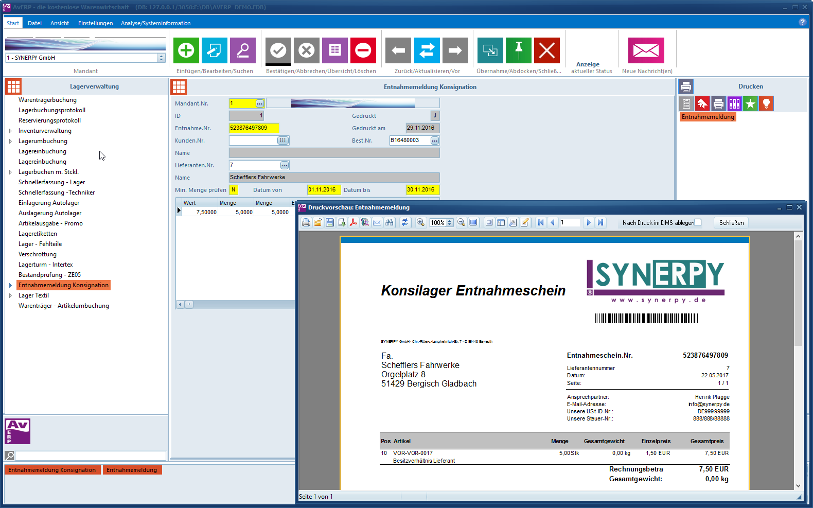Image resolution: width=813 pixels, height=508 pixels.
Task: Click the red Löschen minus icon
Action: click(x=363, y=50)
